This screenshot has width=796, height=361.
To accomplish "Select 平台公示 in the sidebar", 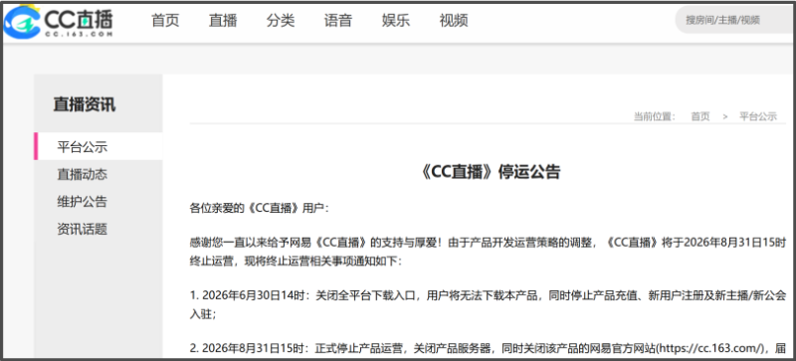I will (x=99, y=146).
